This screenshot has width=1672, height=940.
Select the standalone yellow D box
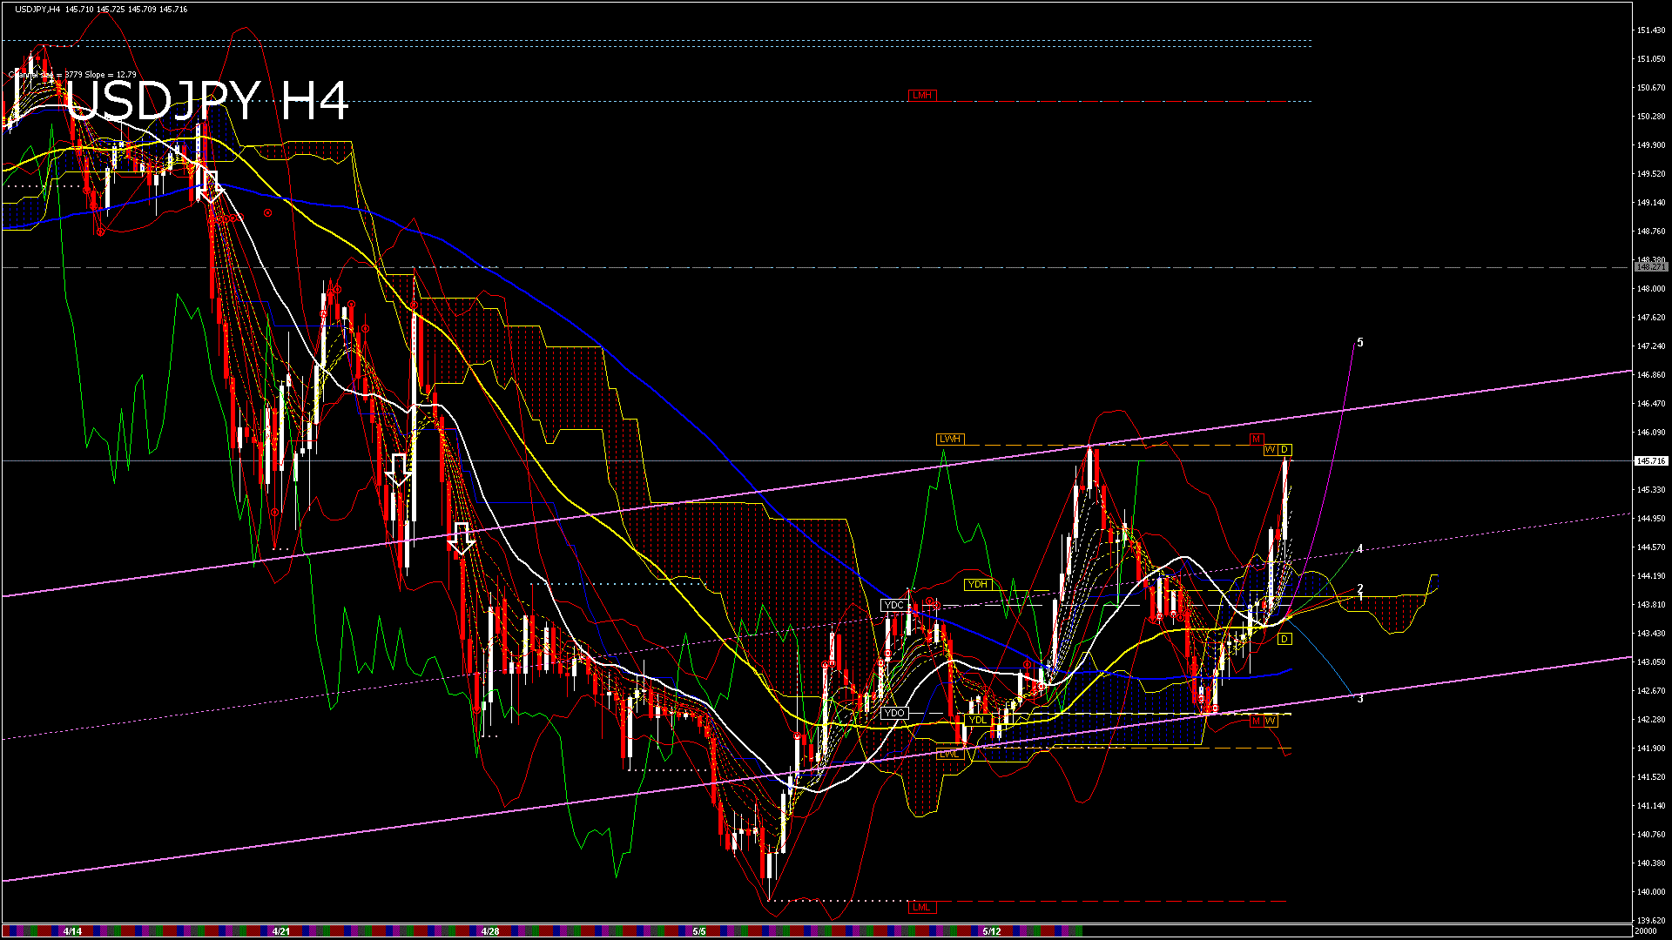pyautogui.click(x=1284, y=639)
